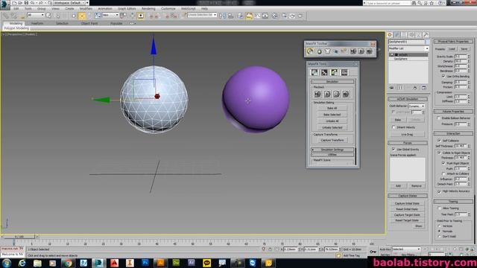Toggle Collide to Rigid Objects checkbox

pos(439,153)
